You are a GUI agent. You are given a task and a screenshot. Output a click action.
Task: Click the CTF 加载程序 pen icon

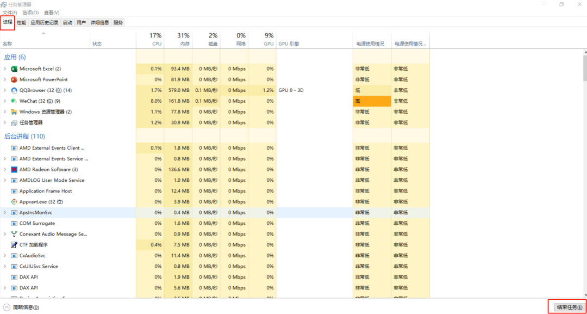point(14,245)
